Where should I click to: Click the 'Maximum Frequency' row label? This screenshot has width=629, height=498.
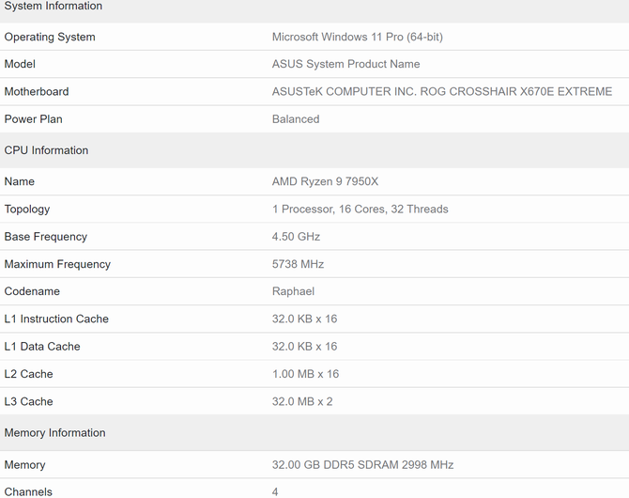pyautogui.click(x=57, y=264)
